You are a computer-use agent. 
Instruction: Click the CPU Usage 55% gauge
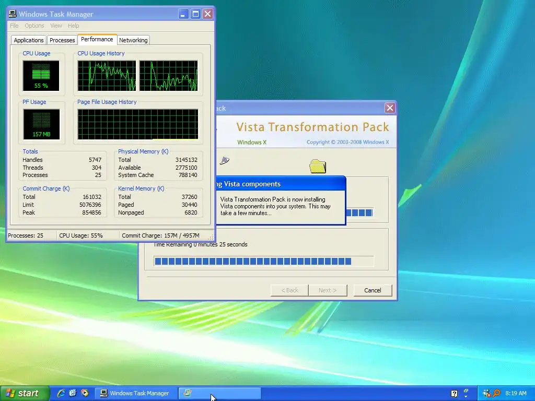tap(41, 76)
